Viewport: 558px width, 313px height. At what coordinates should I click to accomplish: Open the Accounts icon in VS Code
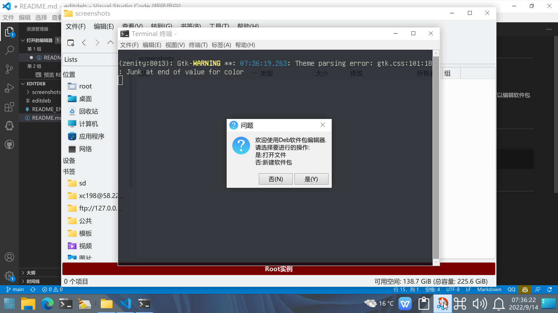tap(9, 257)
